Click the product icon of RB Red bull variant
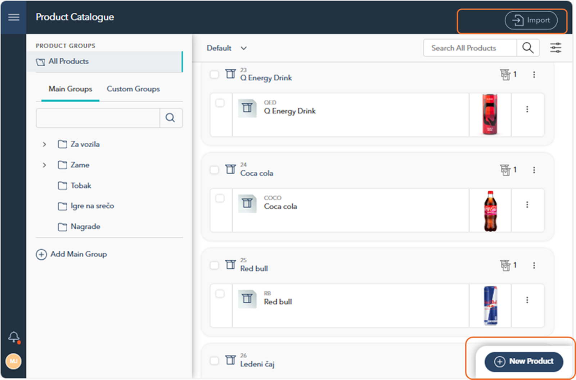This screenshot has height=380, width=576. [x=247, y=298]
